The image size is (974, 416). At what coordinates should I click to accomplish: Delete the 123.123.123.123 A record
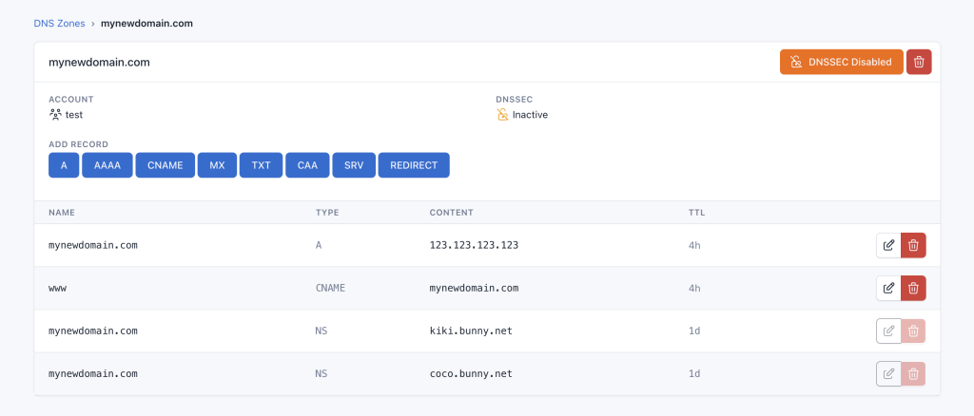913,245
